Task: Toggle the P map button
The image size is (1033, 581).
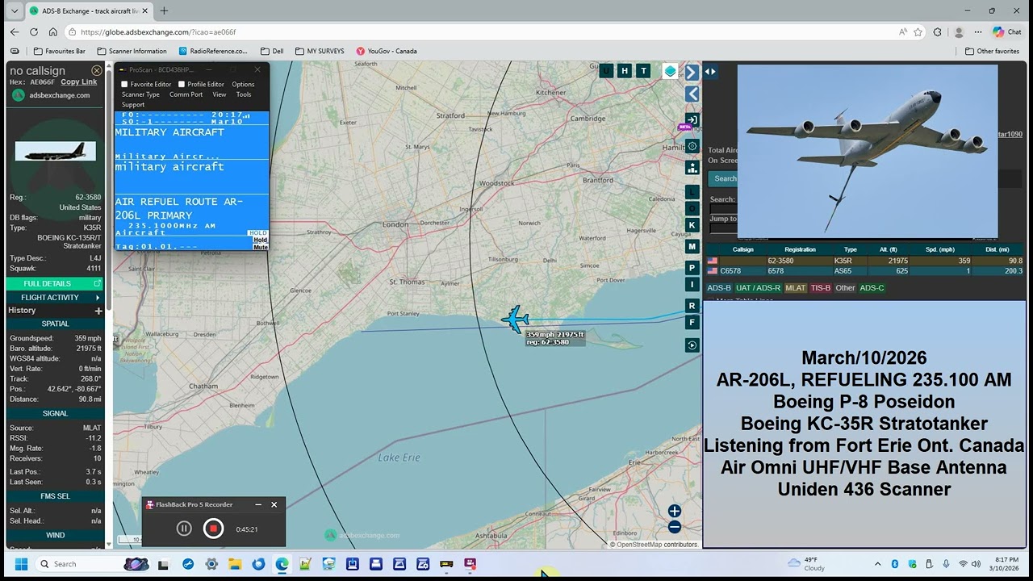Action: point(692,268)
